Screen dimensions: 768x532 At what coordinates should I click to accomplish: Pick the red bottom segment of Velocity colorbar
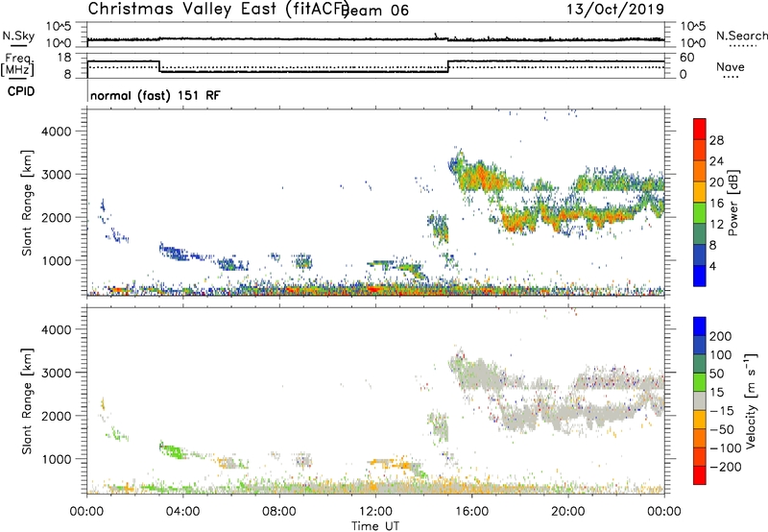click(x=700, y=475)
